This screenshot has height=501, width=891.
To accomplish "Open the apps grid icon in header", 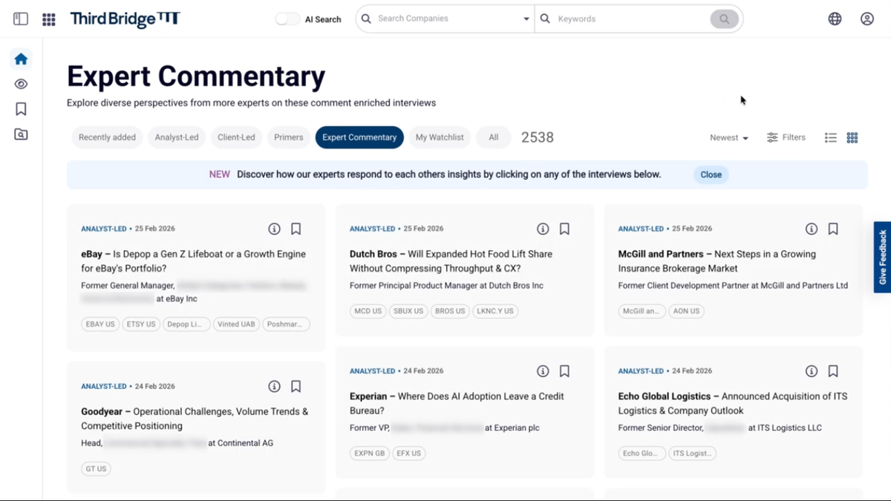I will tap(48, 19).
